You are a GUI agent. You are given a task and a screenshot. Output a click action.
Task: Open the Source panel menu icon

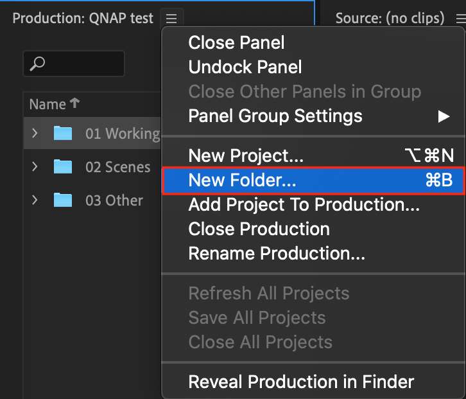(x=461, y=19)
